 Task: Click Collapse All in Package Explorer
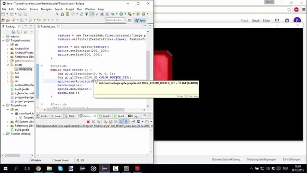tap(13, 32)
